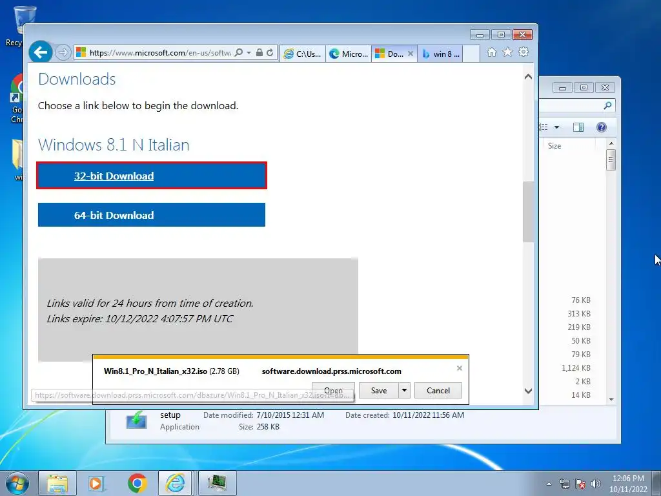
Task: Click the Explorer window search magnifier icon
Action: (x=607, y=105)
